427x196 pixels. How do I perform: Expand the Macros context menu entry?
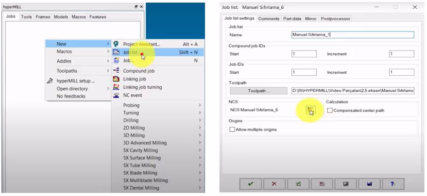click(x=78, y=51)
